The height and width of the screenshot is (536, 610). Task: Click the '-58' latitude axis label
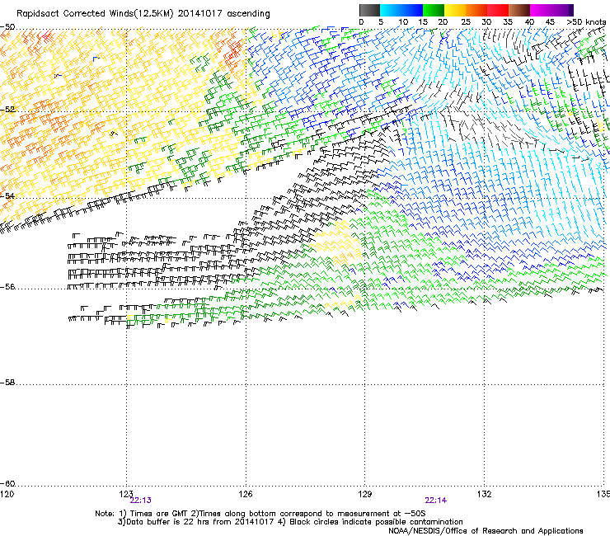7,383
